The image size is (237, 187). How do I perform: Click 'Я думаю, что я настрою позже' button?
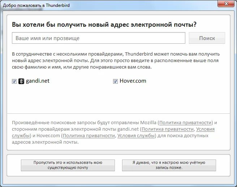[x=169, y=165]
